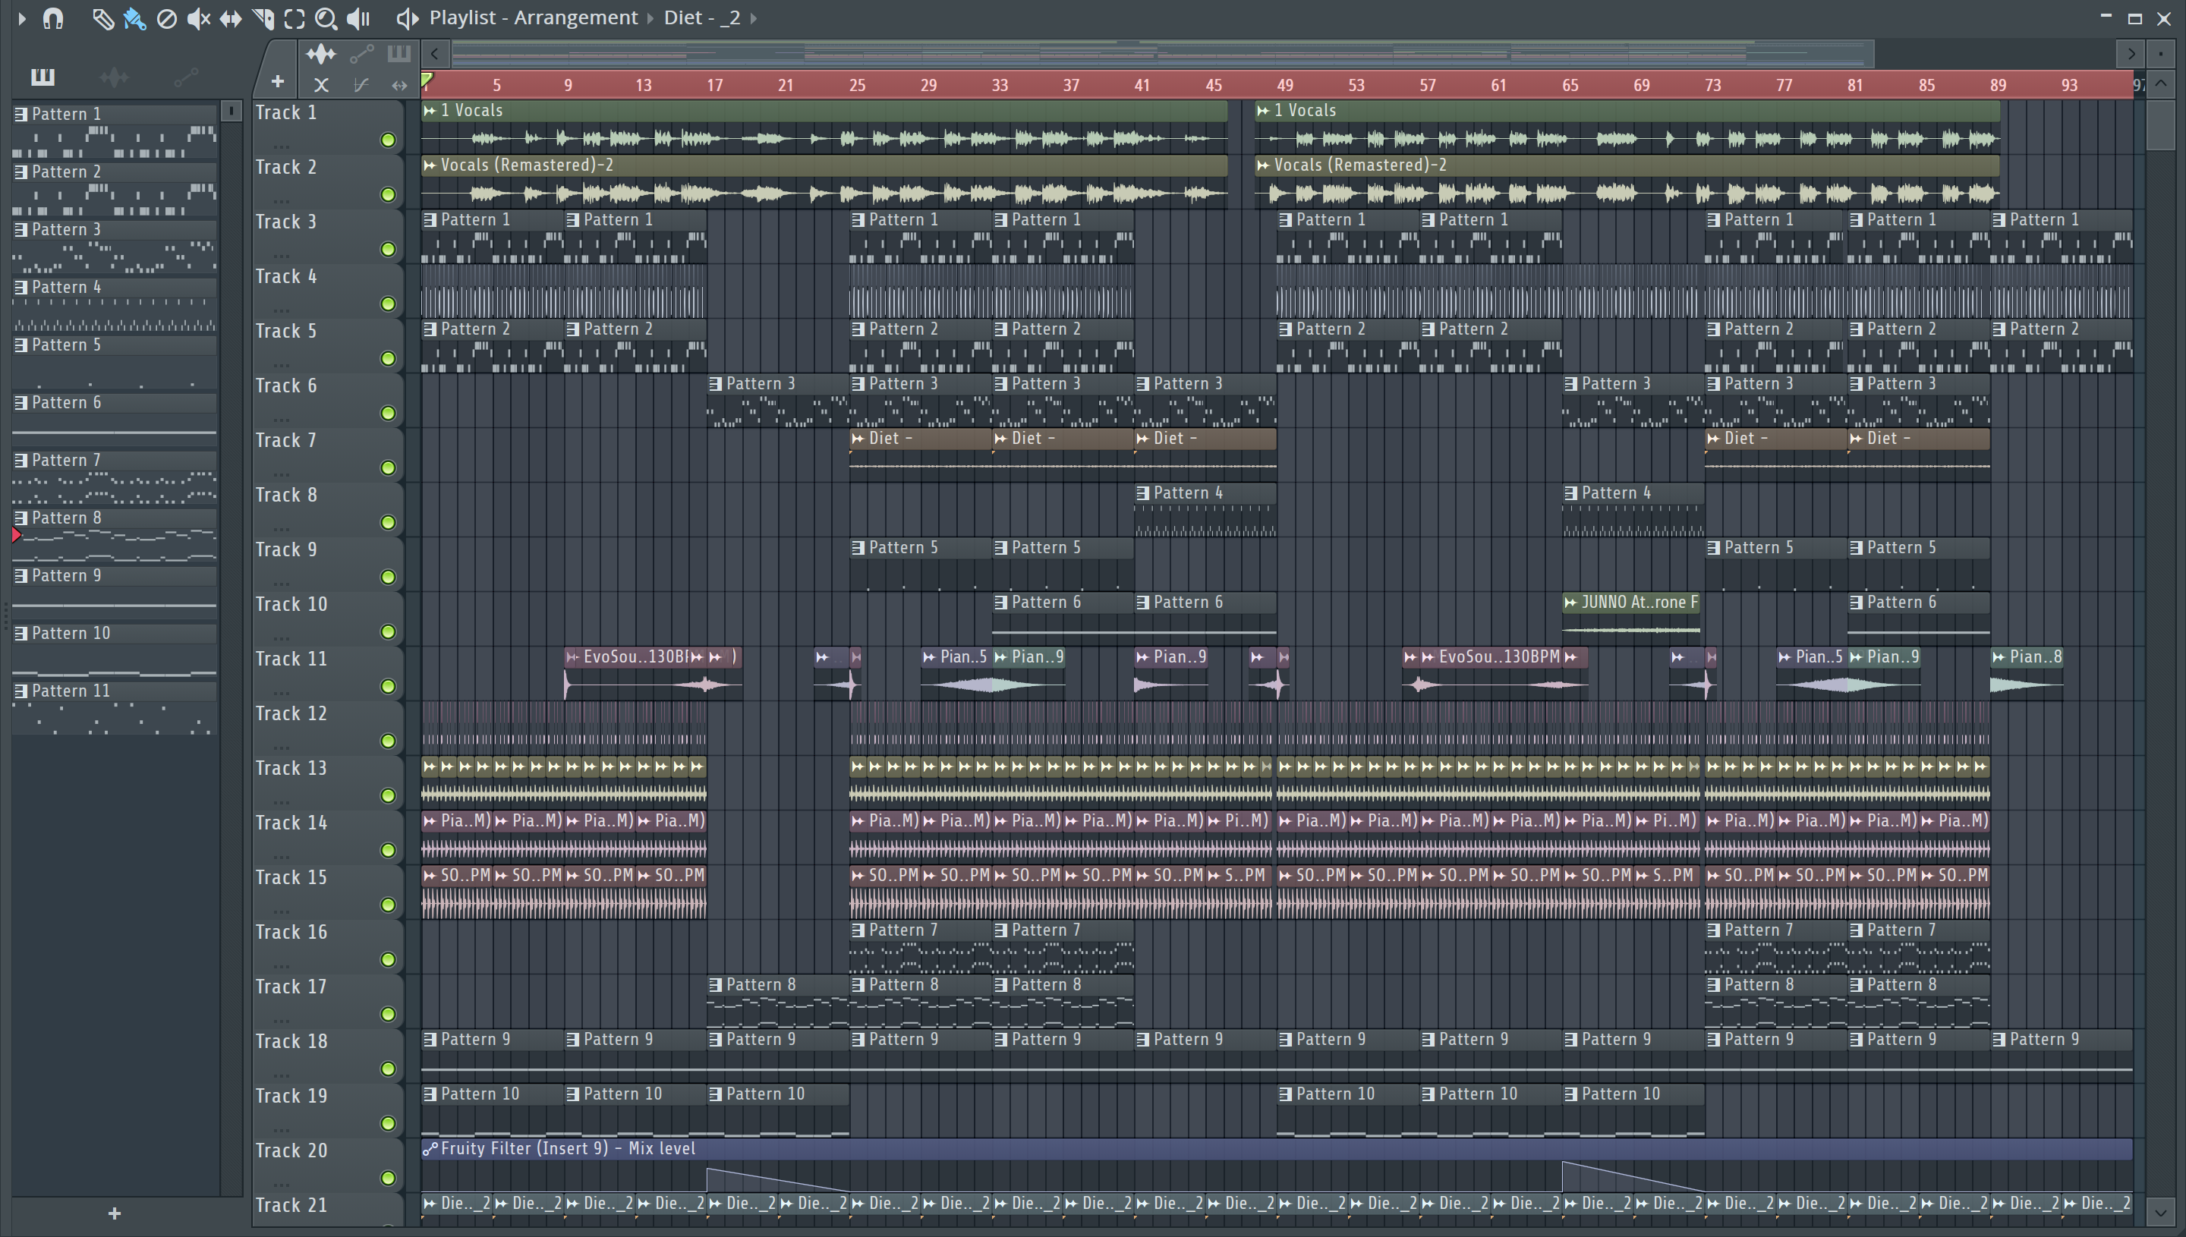Select the Playback speaker tool
Viewport: 2186px width, 1237px height.
358,18
